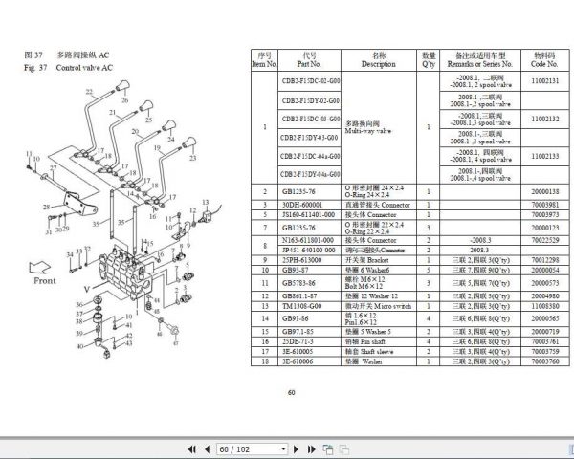Screen dimensions: 574x459
Task: Click code number 70003760
Action: [x=545, y=361]
